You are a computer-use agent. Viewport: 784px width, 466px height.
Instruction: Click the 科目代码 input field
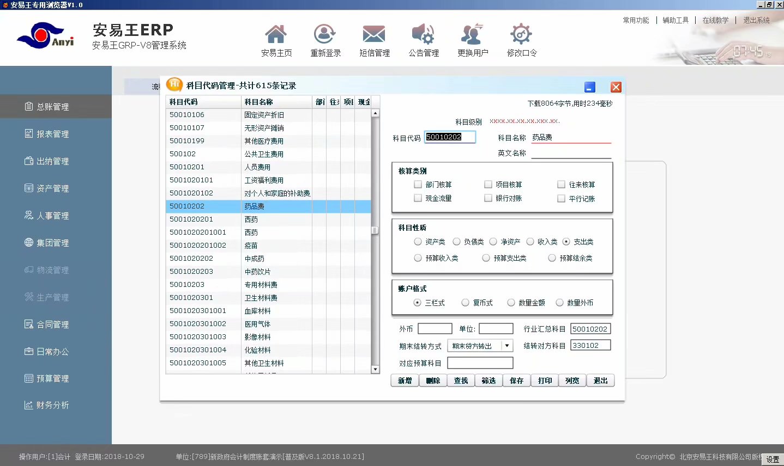point(450,137)
